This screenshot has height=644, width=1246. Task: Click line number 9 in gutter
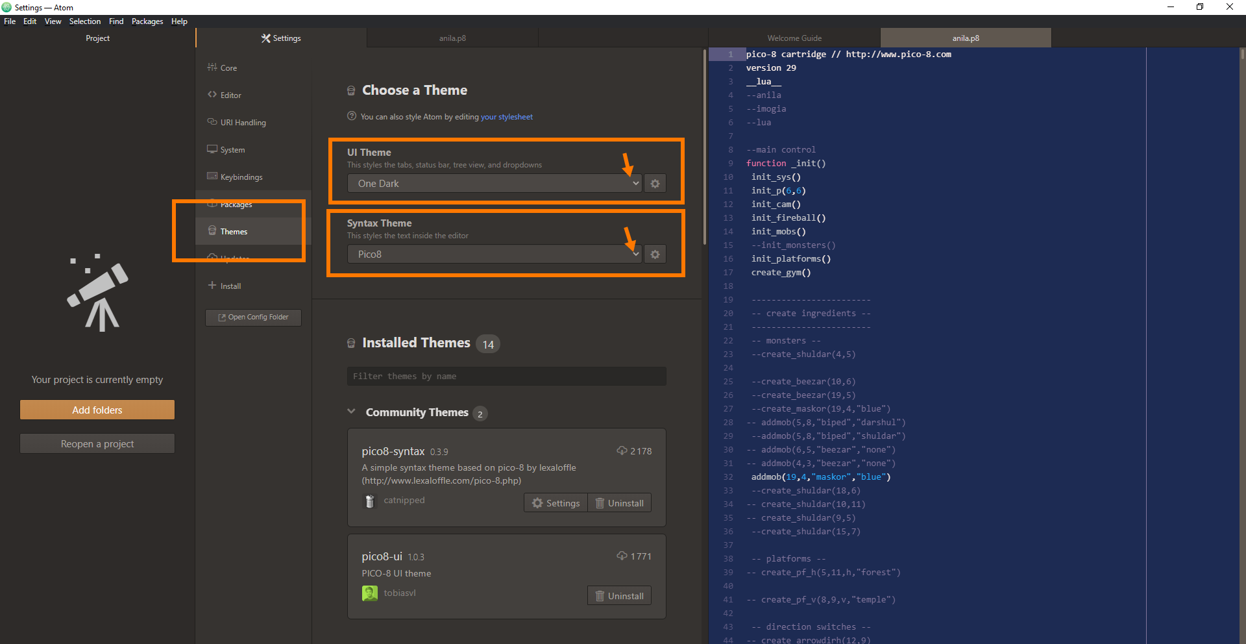[x=730, y=164]
